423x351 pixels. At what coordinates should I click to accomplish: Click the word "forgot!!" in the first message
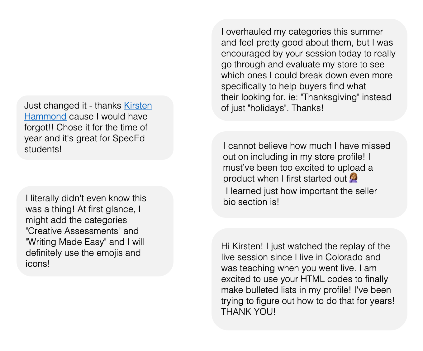[39, 127]
